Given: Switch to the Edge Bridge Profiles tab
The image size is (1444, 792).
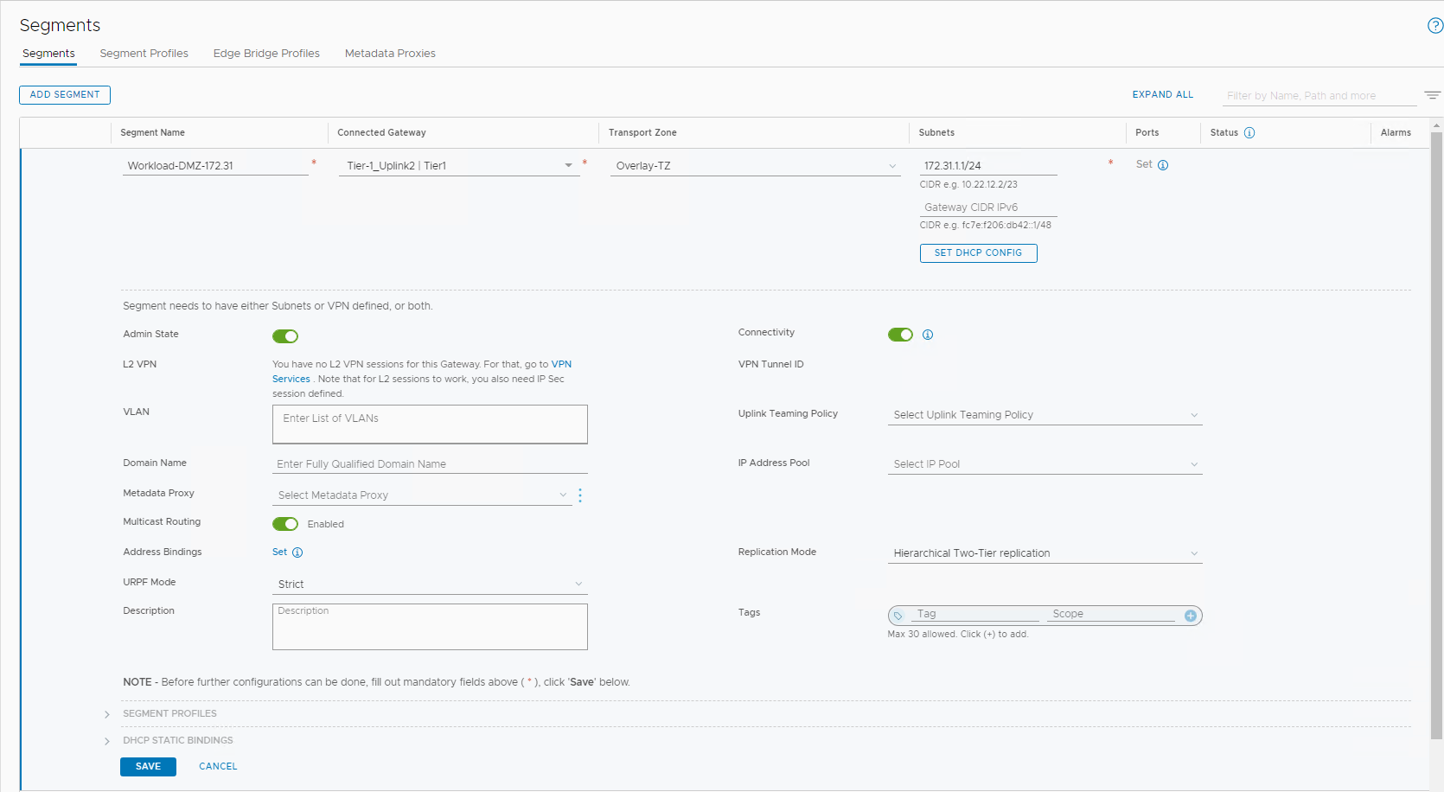Looking at the screenshot, I should [x=266, y=53].
